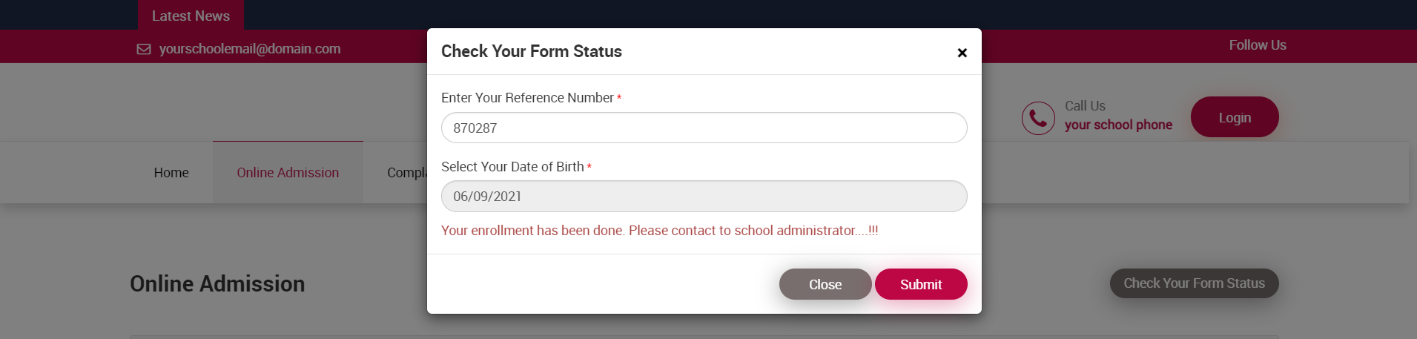
Task: Submit the form status check
Action: coord(920,285)
